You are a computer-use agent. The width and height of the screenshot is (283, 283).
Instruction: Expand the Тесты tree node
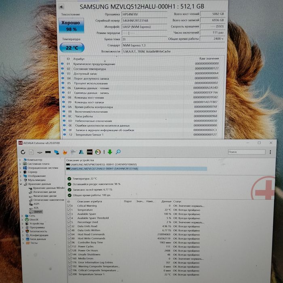tap(23, 243)
